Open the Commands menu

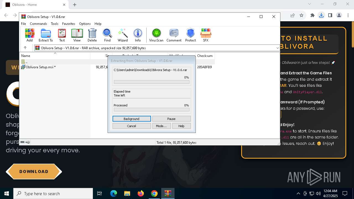38,24
